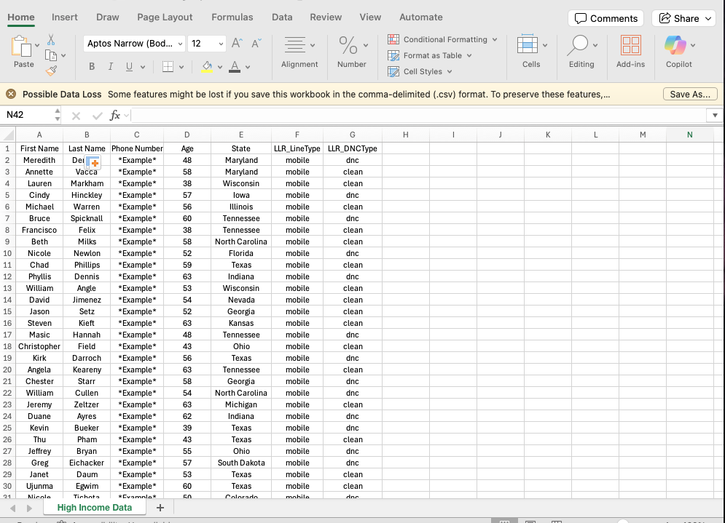Toggle Bold formatting

92,67
